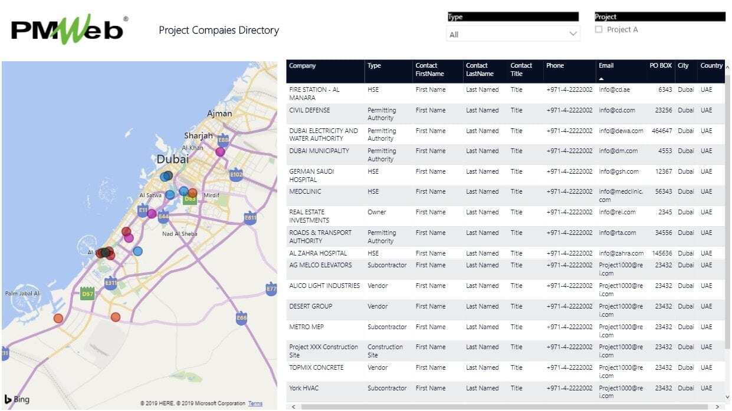Select the orange marker near Palm Jabal Ali
The width and height of the screenshot is (732, 411).
(x=58, y=319)
